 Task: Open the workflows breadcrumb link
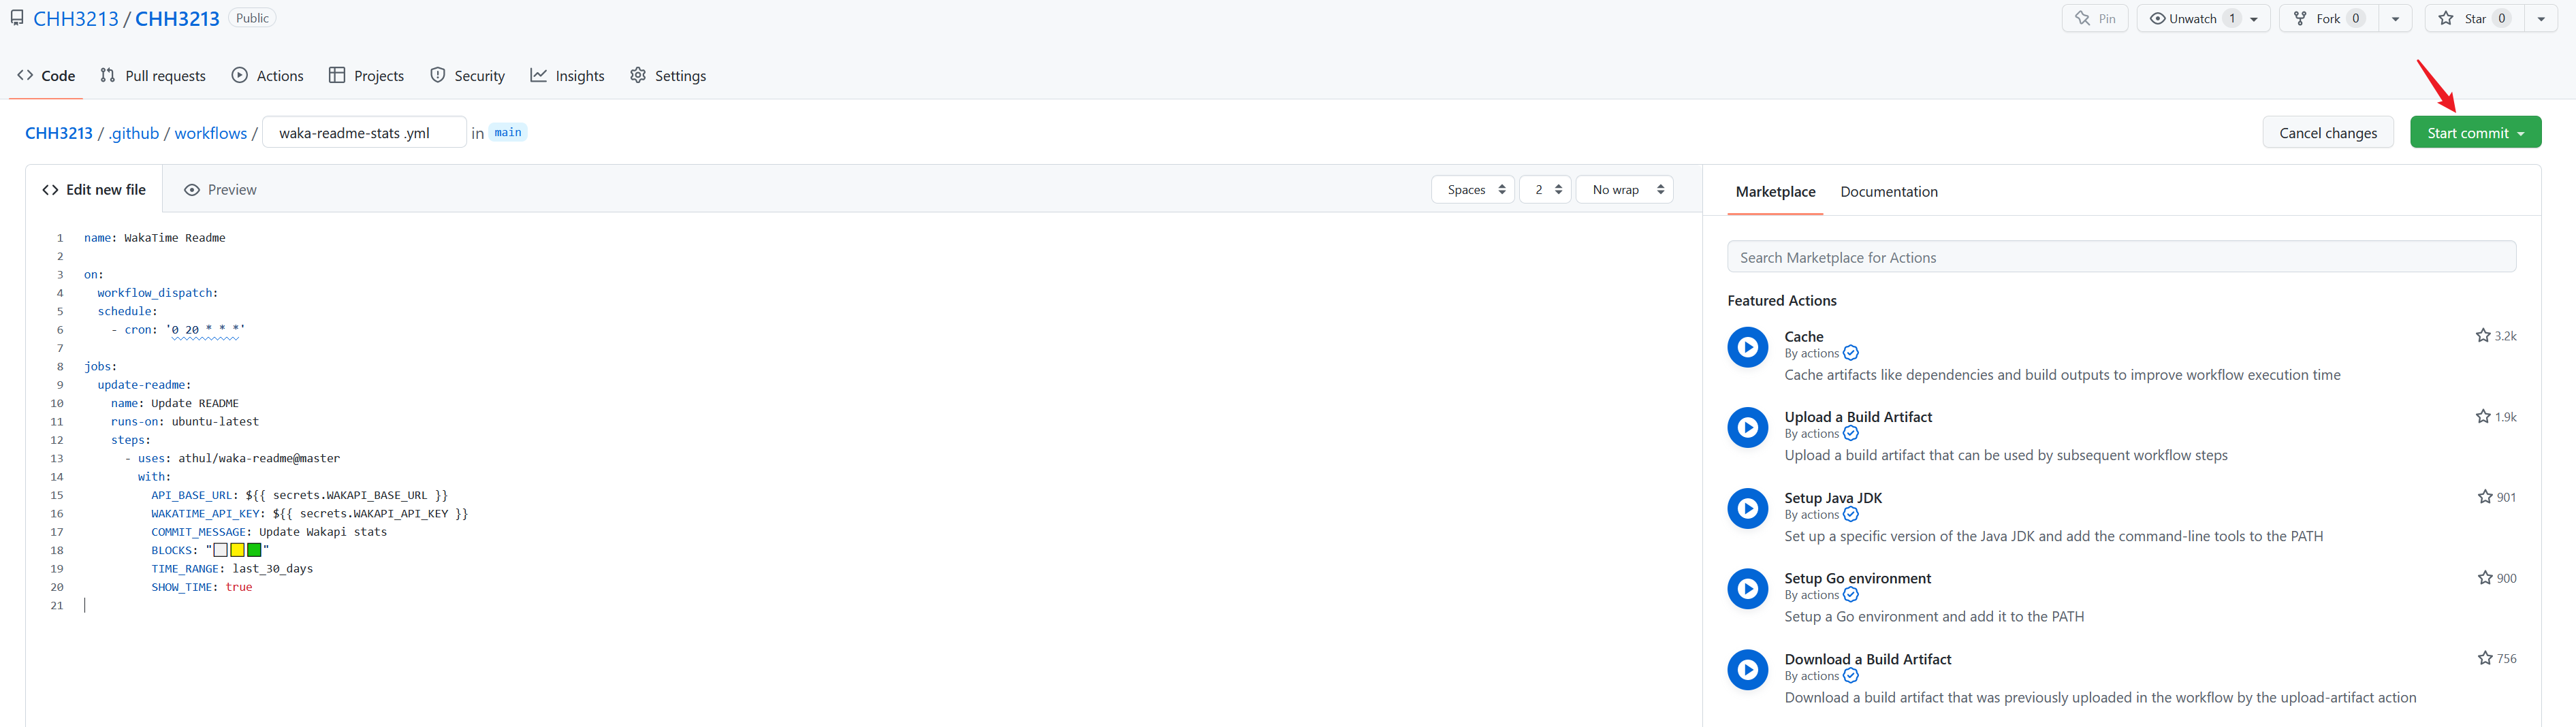(x=210, y=133)
